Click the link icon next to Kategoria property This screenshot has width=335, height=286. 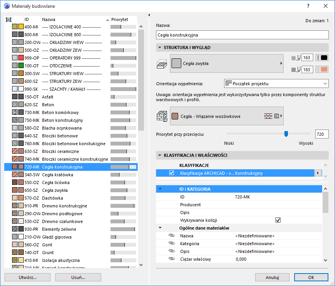(x=172, y=243)
